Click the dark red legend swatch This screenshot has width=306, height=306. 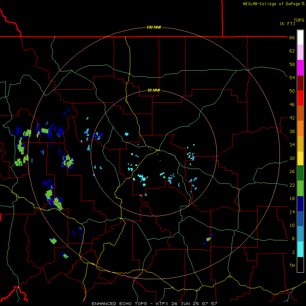300,83
